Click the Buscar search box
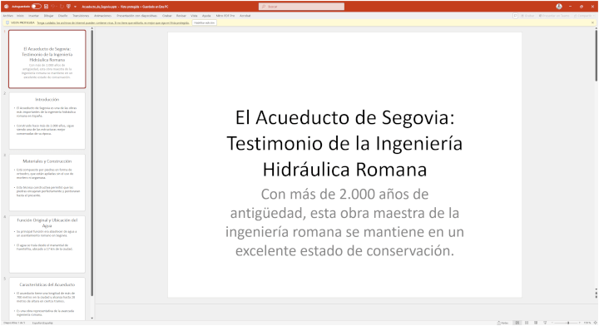 pos(301,6)
